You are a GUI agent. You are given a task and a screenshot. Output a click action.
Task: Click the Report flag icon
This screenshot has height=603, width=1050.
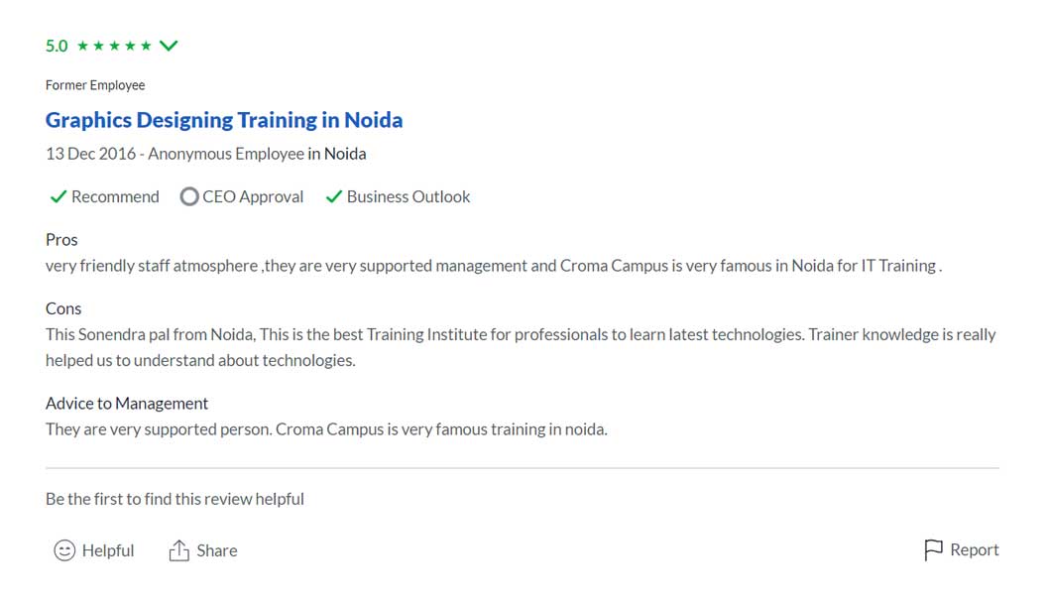(933, 550)
